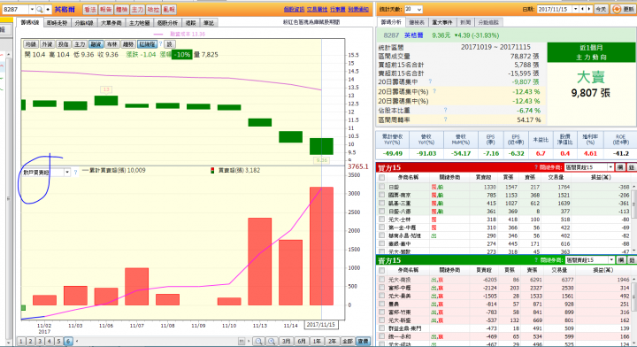Open the date dropdown showing 2017/11/15

[x=575, y=10]
